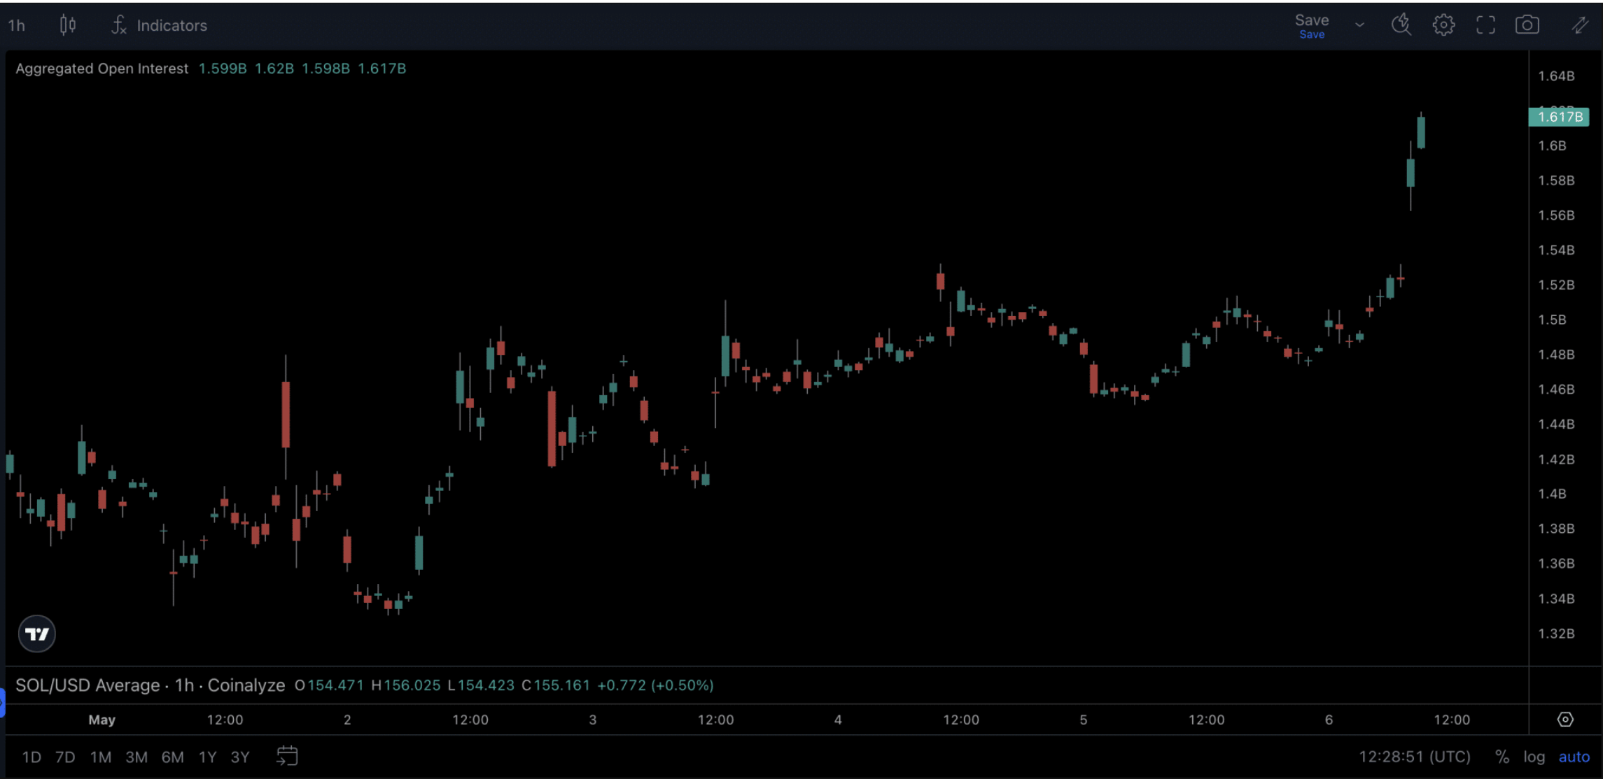Open the go-to-date calendar icon
1603x779 pixels.
pos(287,756)
